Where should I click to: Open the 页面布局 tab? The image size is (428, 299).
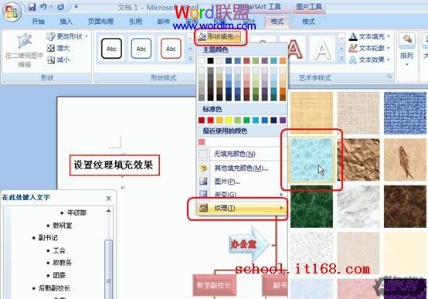tap(100, 22)
